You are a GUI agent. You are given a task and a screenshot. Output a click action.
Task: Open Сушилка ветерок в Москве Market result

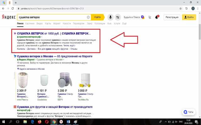pyautogui.click(x=55, y=56)
